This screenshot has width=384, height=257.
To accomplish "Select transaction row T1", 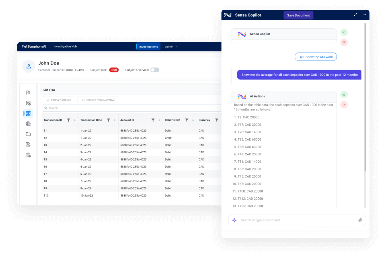I will [132, 131].
